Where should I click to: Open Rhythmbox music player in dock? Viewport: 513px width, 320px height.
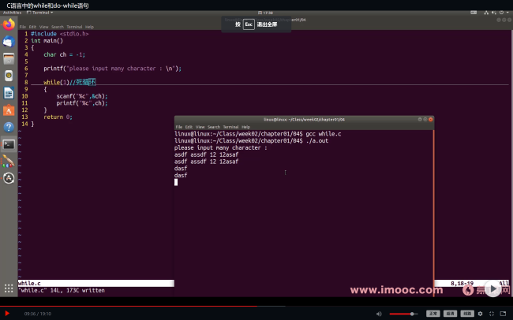[9, 76]
